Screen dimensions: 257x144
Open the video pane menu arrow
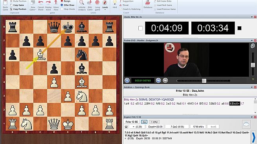pyautogui.click(x=252, y=41)
